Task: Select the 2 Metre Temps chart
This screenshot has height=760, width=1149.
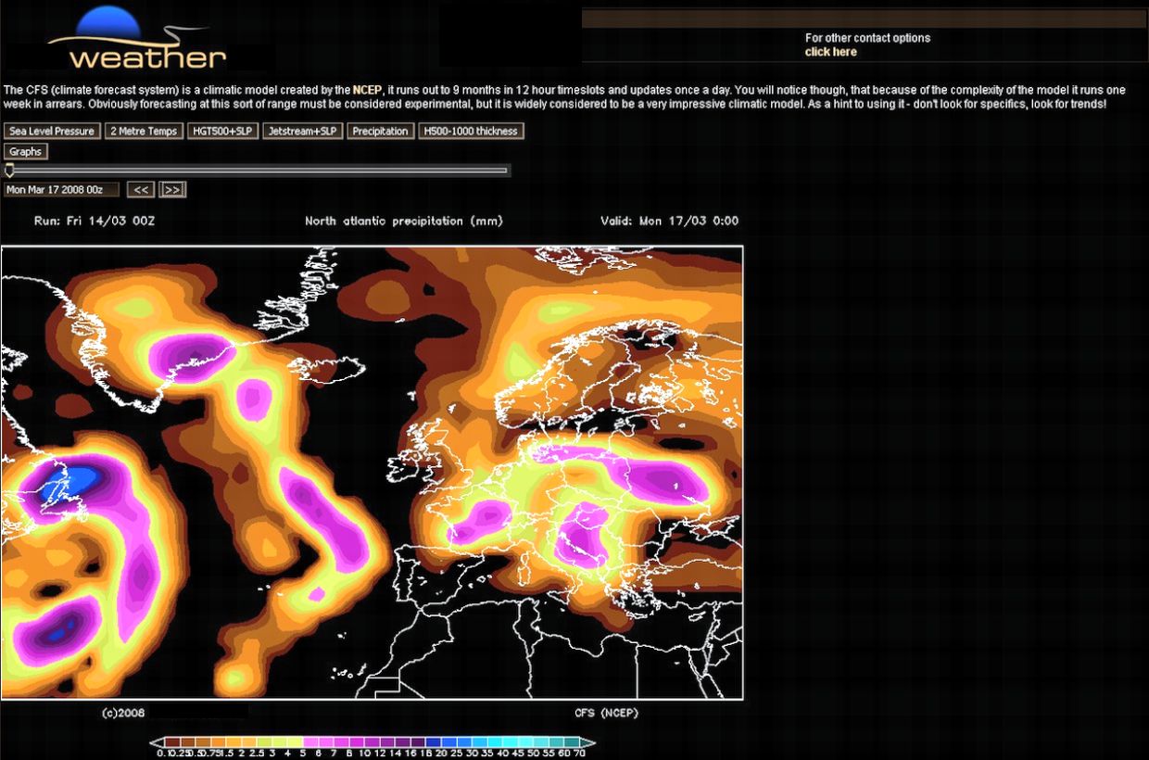Action: 144,131
